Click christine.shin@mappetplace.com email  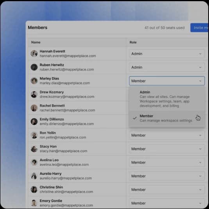click(x=66, y=192)
